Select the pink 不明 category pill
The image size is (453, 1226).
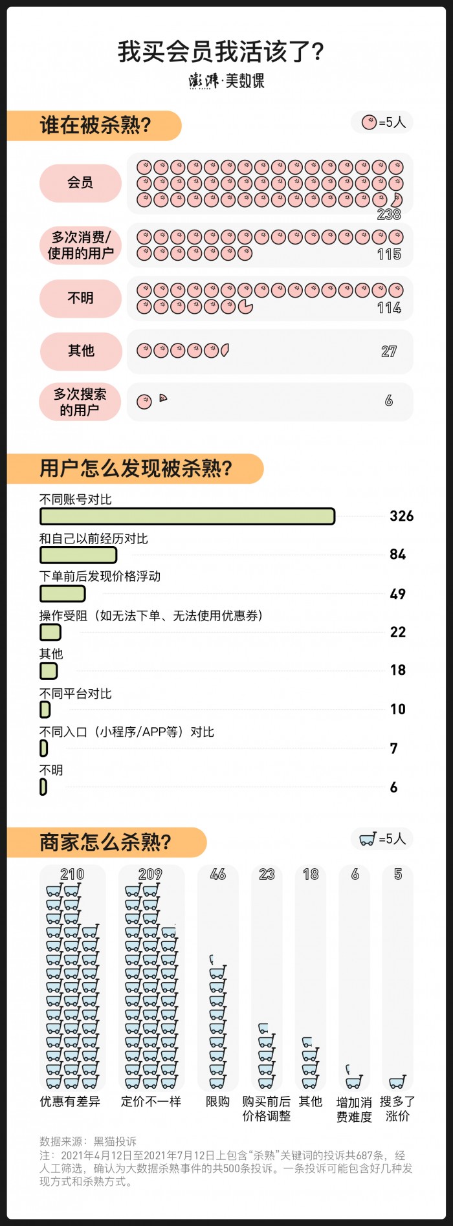pyautogui.click(x=80, y=298)
